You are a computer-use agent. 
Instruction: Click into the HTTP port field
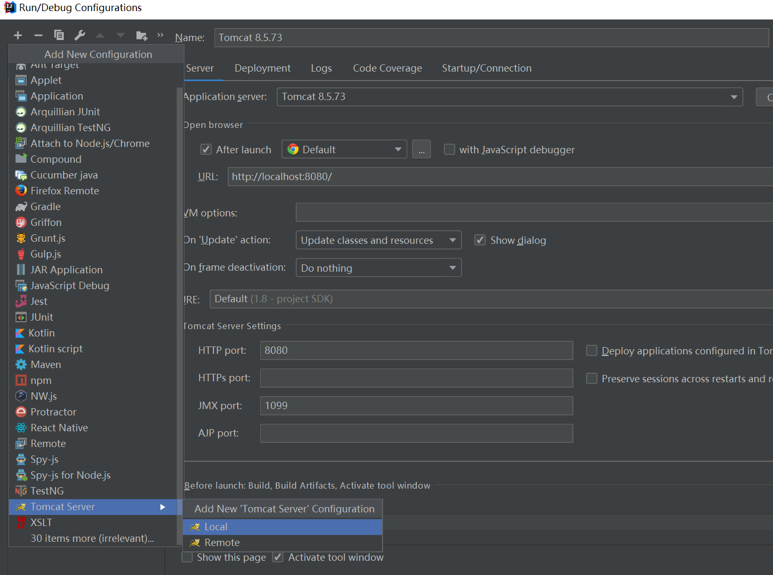point(416,350)
